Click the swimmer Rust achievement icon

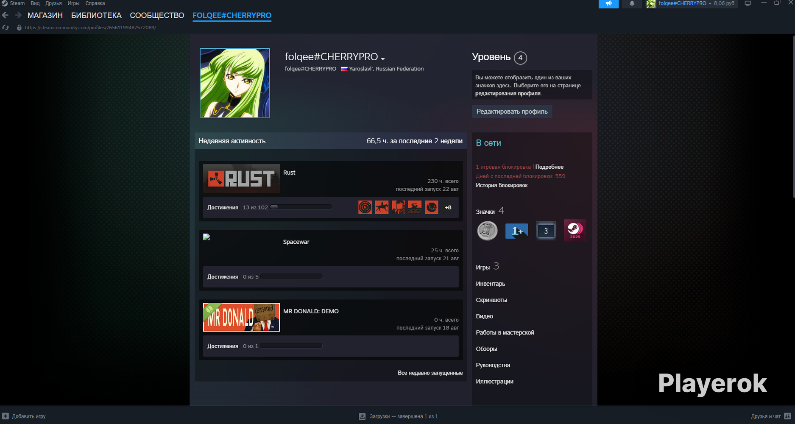(415, 207)
